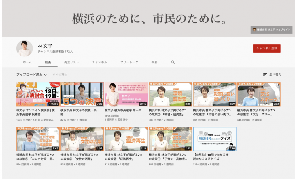The image size is (295, 179).
Task: Select the チャンネル tab
Action: [x=100, y=62]
